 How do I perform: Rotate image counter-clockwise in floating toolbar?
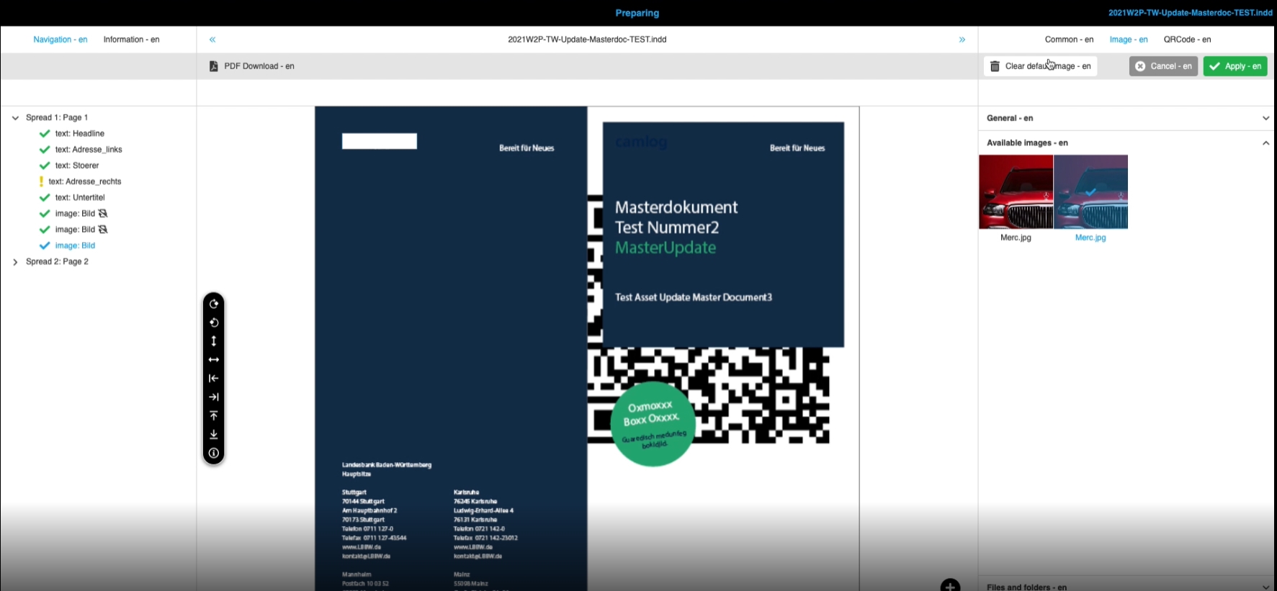214,322
